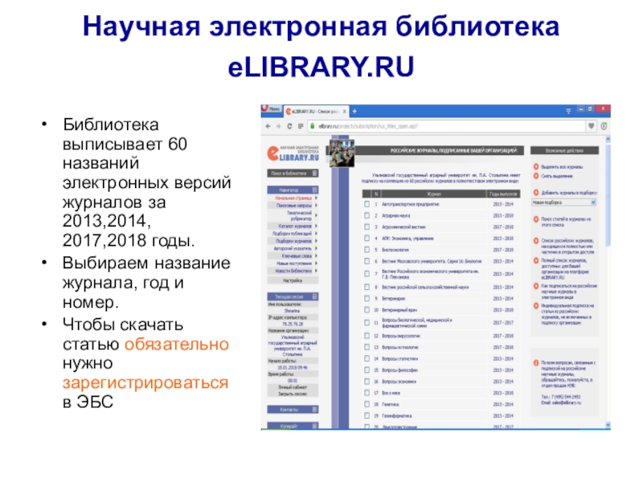Check box for 'Генетика' row 18
The image size is (643, 482).
(367, 404)
